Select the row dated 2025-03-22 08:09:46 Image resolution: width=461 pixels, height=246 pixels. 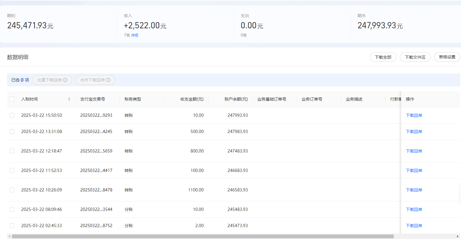[x=12, y=209]
